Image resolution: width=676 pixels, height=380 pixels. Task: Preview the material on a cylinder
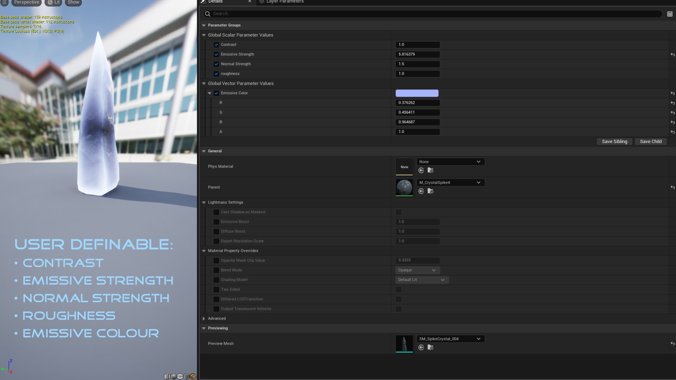pyautogui.click(x=167, y=376)
